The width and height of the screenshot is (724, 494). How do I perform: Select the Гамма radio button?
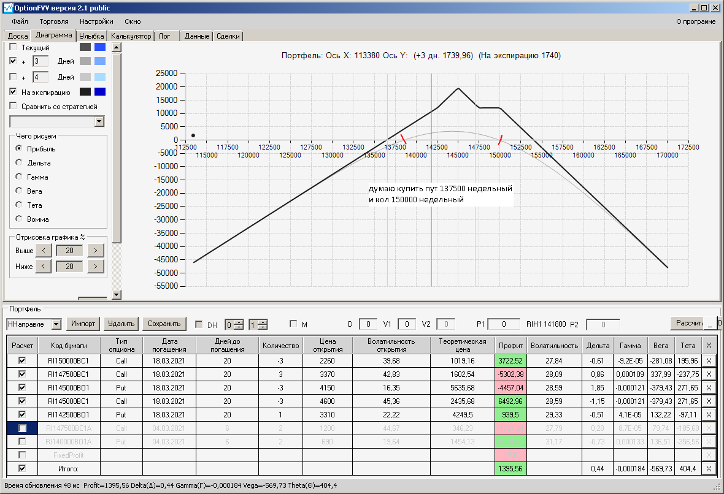click(18, 177)
